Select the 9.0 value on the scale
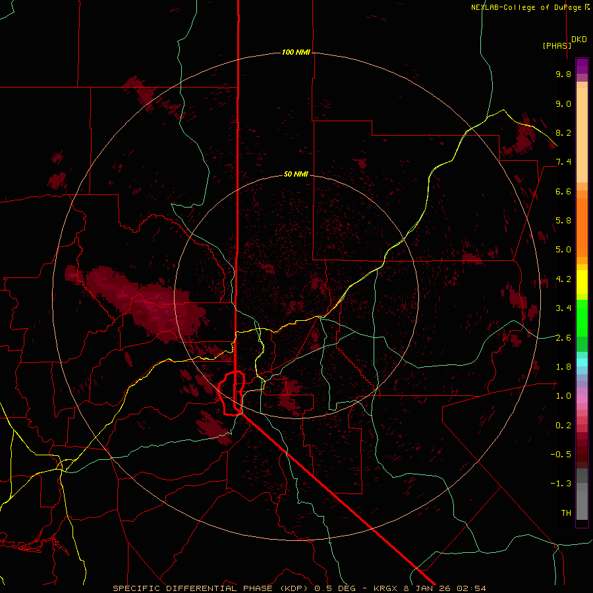Screen dimensions: 593x593 [563, 103]
